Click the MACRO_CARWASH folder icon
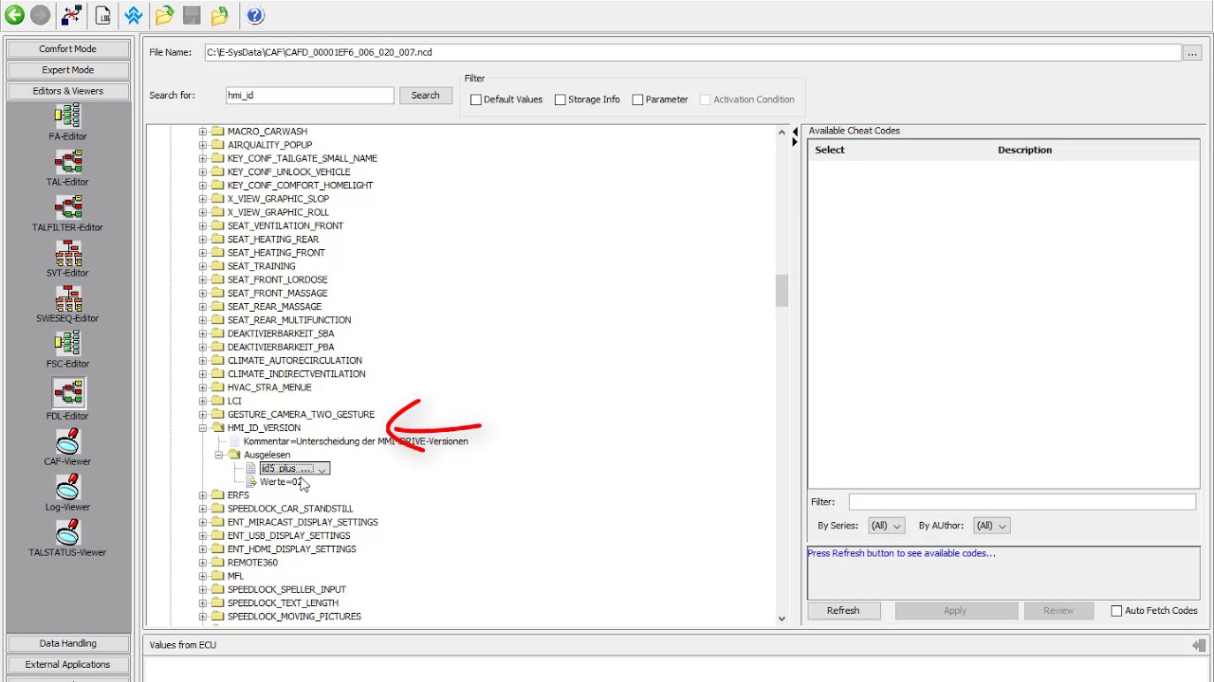 click(x=217, y=132)
